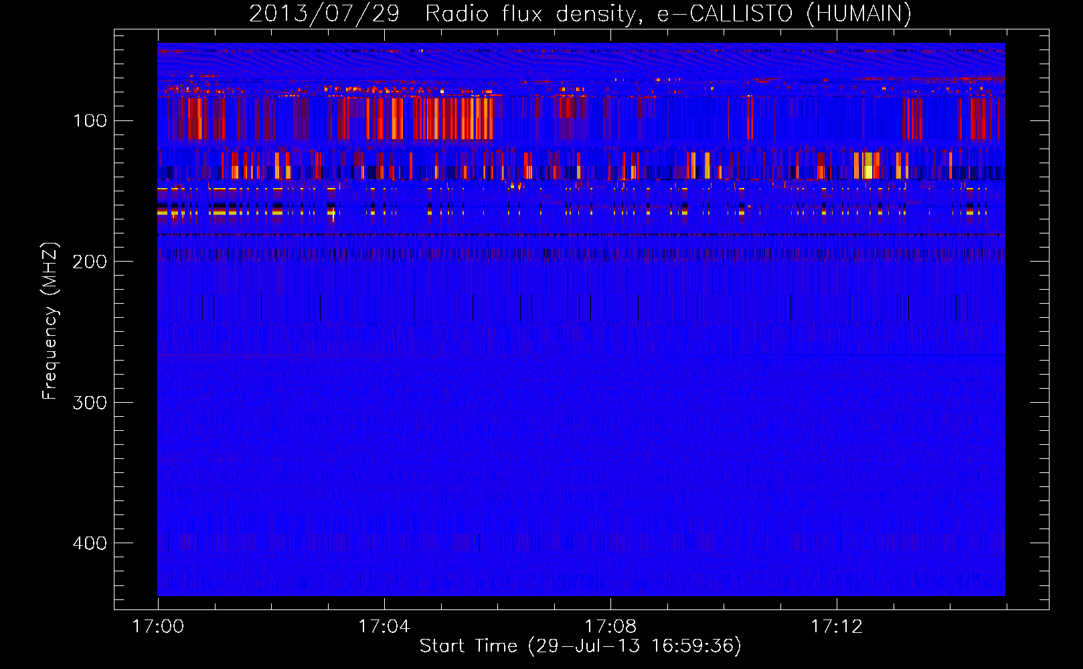The height and width of the screenshot is (669, 1083).
Task: Click the '300' frequency tick label
Action: point(90,403)
